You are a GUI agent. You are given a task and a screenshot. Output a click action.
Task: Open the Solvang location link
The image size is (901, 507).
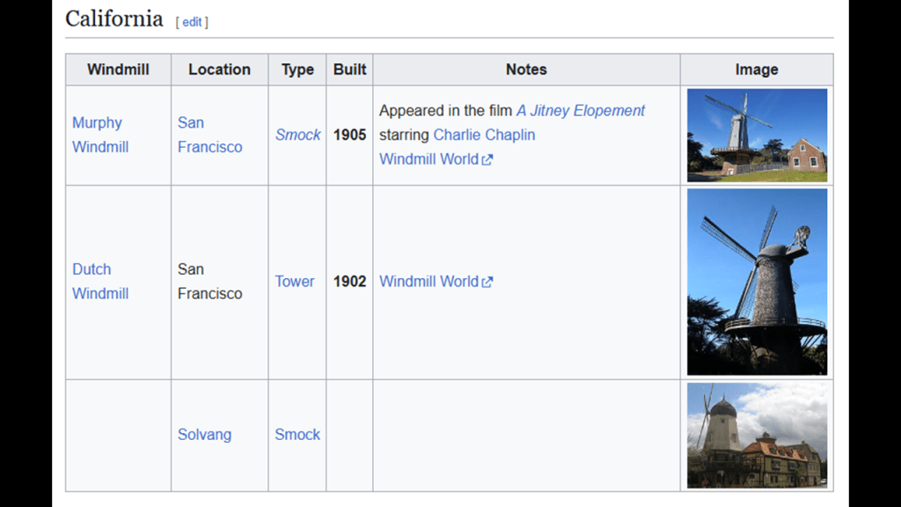coord(204,435)
